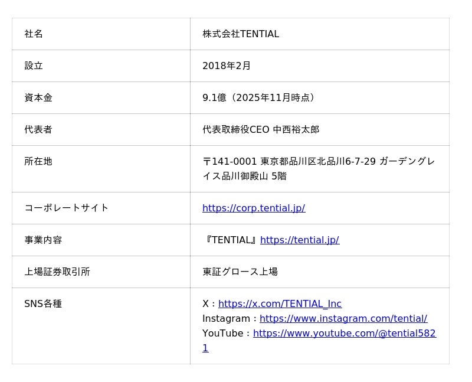Click the 代表取締役CEO 中西裕太郎 text
The height and width of the screenshot is (382, 472).
pos(261,130)
